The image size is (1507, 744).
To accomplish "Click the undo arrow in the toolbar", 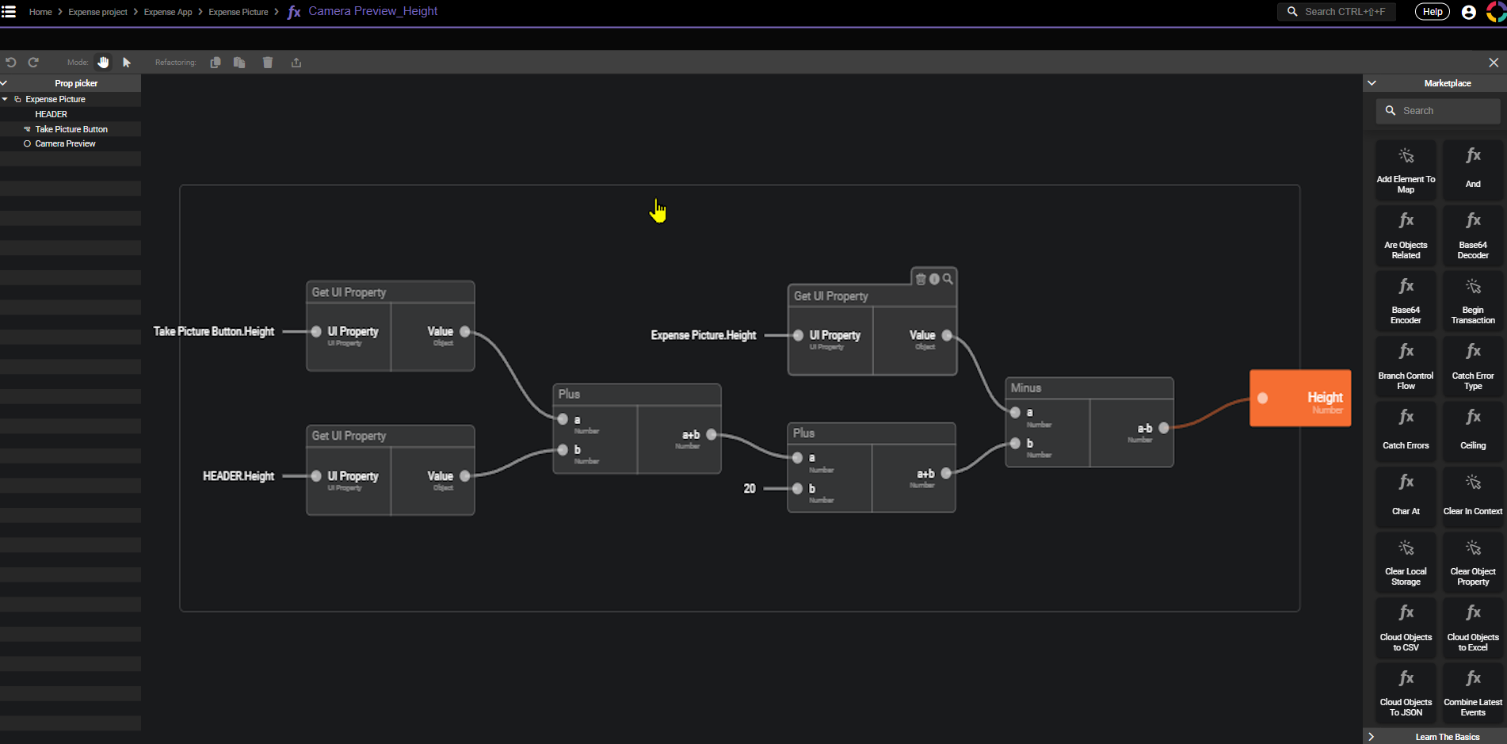I will coord(11,63).
